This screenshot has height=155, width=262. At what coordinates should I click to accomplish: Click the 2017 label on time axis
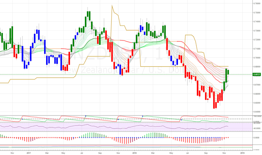29,153
